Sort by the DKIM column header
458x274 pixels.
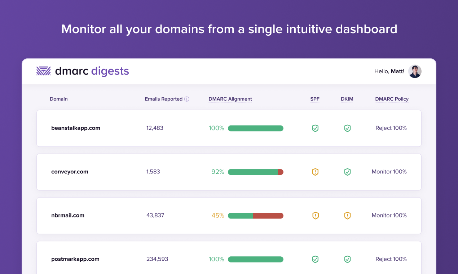347,99
